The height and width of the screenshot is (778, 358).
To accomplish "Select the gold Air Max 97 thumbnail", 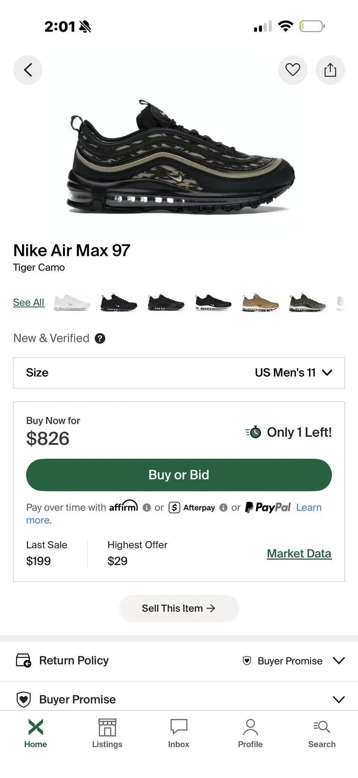I will (260, 302).
